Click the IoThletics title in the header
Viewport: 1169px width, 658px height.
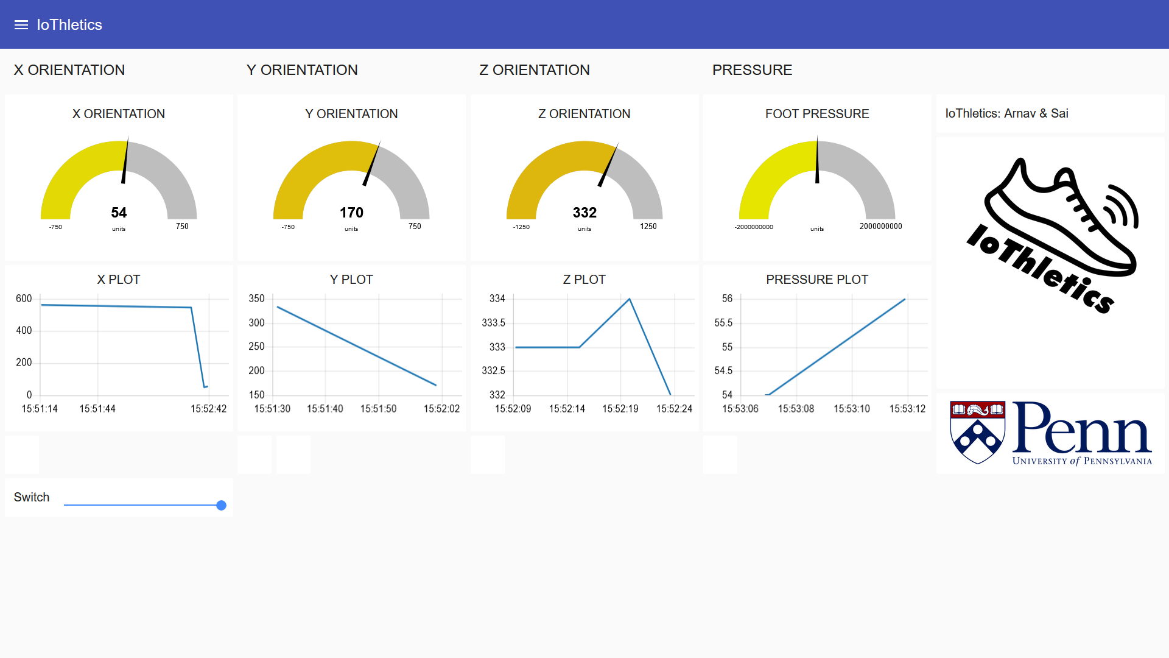click(69, 25)
